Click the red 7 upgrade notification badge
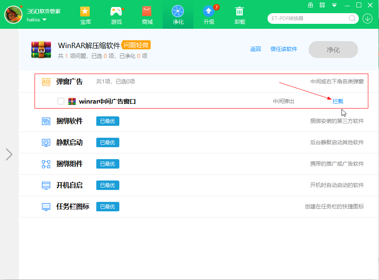This screenshot has width=379, height=280. click(216, 7)
